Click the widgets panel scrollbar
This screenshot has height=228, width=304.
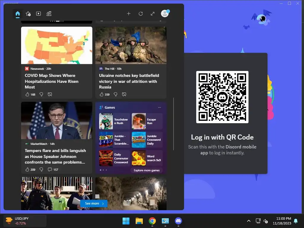[173, 124]
